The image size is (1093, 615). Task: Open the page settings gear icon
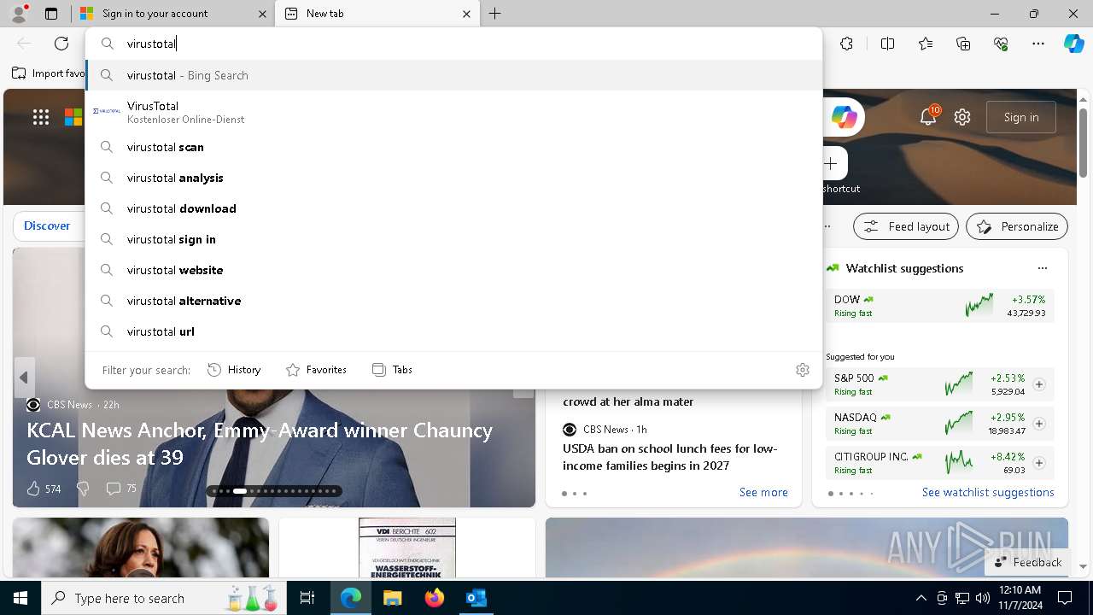pos(962,117)
